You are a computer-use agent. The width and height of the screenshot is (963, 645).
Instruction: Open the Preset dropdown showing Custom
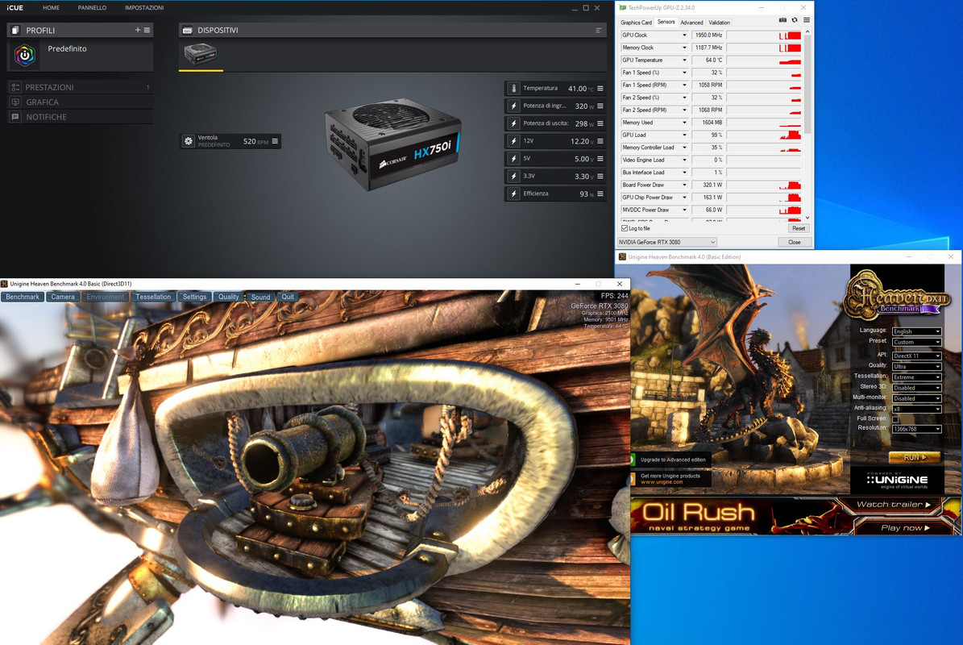click(x=916, y=342)
